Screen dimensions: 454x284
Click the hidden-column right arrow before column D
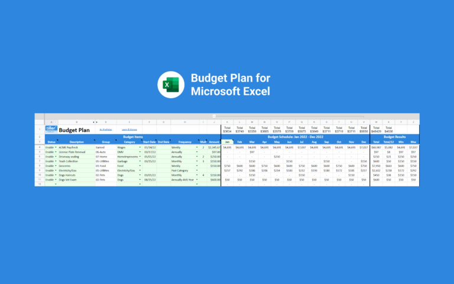click(x=97, y=122)
